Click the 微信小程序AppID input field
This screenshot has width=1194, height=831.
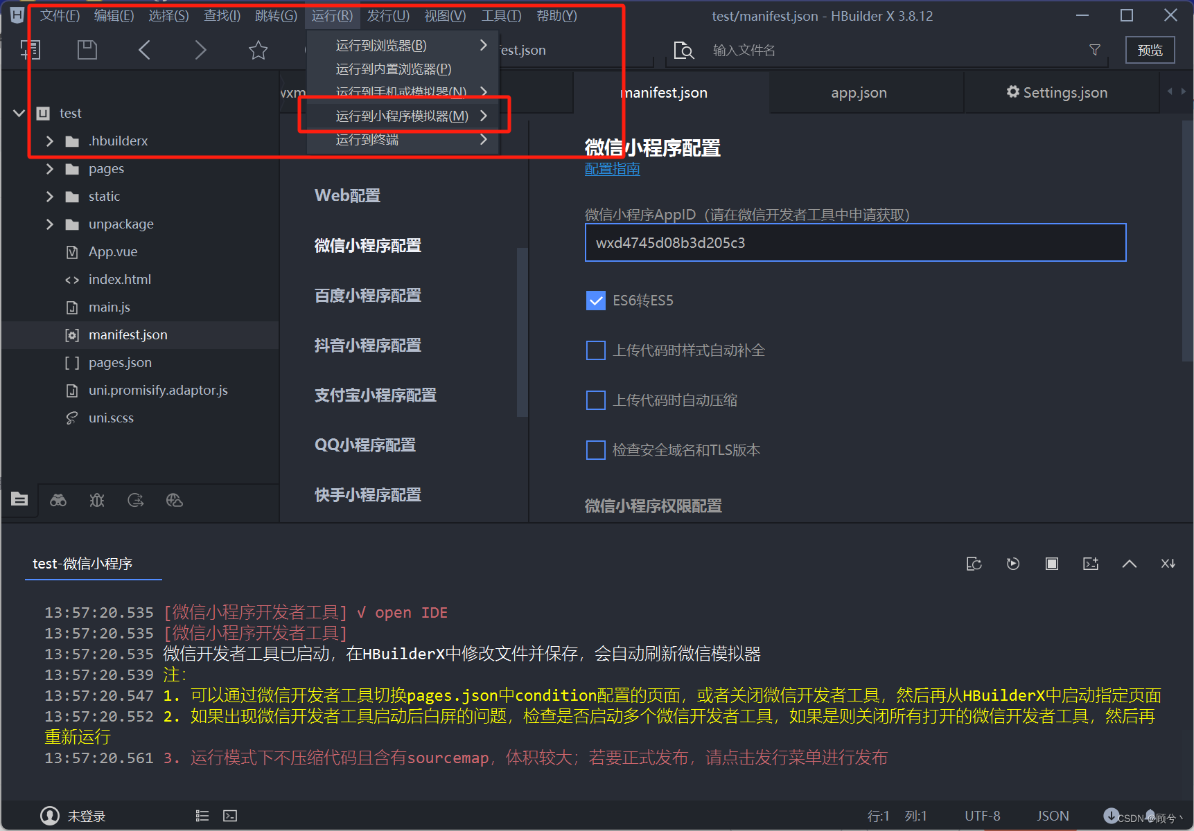pyautogui.click(x=856, y=242)
